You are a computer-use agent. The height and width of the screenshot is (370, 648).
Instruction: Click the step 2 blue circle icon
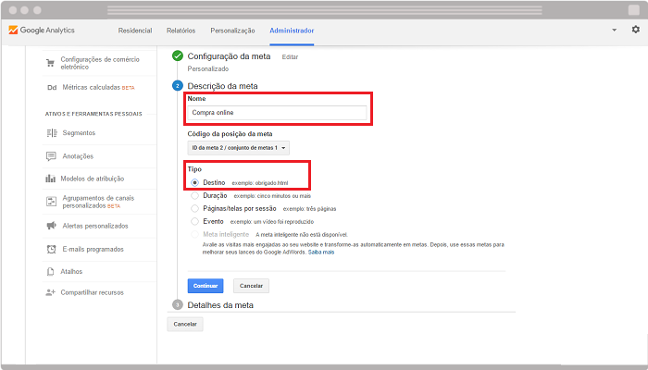click(x=178, y=86)
